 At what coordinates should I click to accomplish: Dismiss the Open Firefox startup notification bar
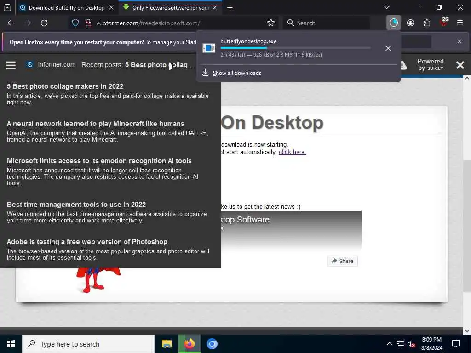click(460, 41)
